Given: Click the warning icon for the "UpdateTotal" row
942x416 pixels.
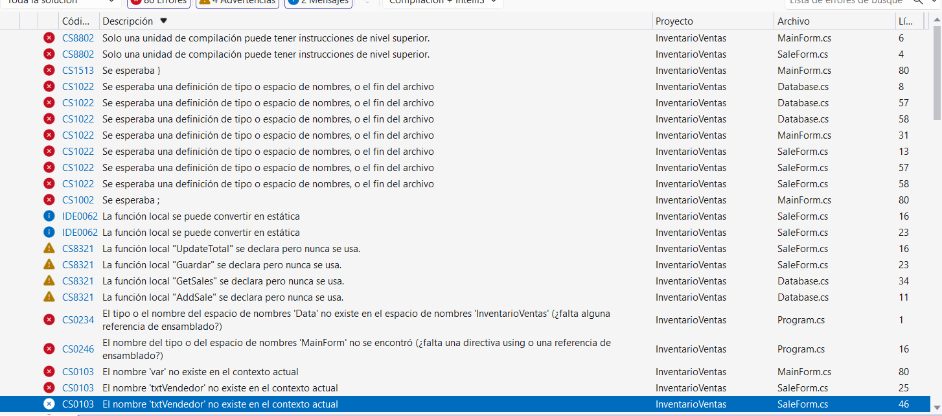Looking at the screenshot, I should [49, 249].
